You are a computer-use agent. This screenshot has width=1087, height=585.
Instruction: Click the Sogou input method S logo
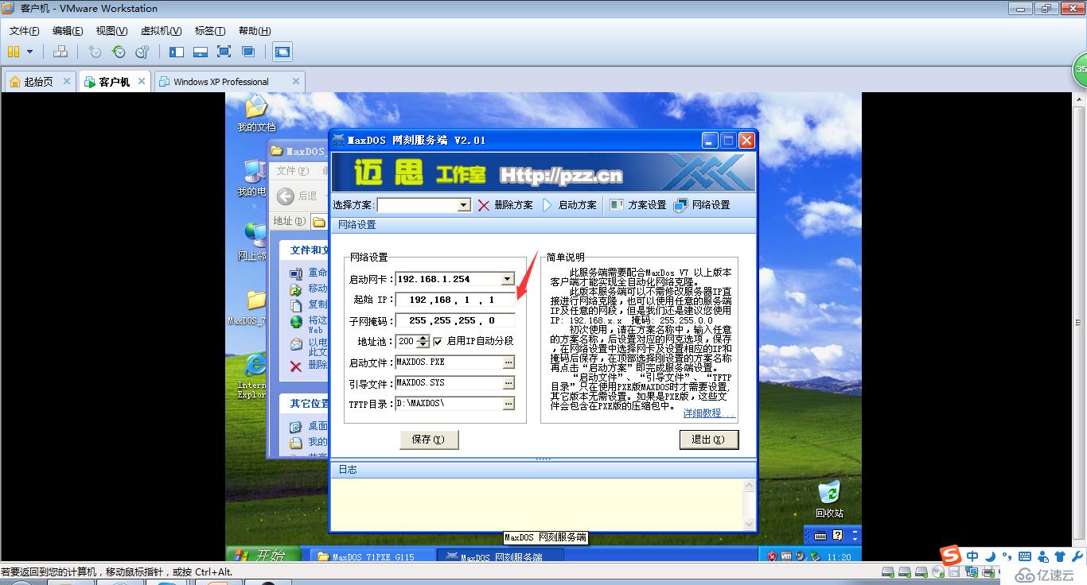[x=950, y=555]
